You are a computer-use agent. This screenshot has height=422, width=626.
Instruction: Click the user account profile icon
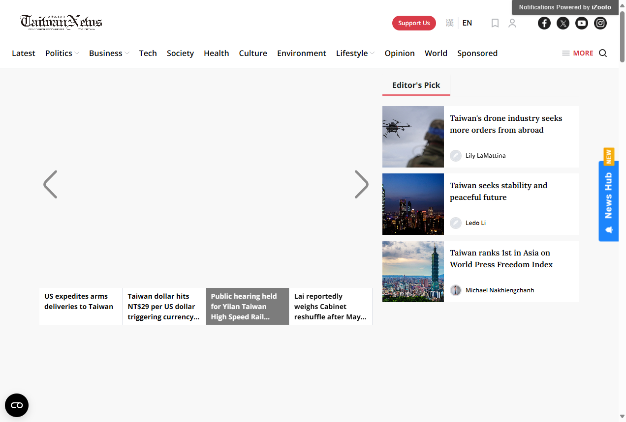pyautogui.click(x=512, y=23)
